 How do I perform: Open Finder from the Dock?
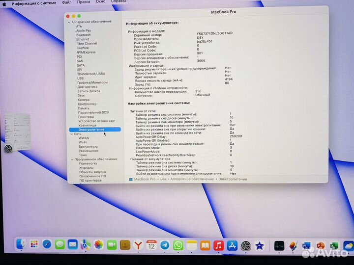coord(21,244)
